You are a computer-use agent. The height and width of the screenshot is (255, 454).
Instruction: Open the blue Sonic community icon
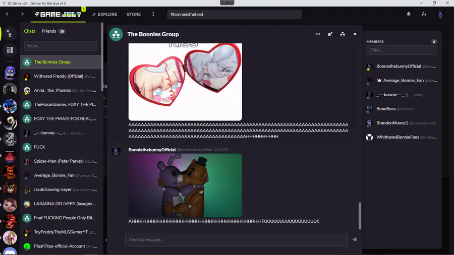coord(10,106)
